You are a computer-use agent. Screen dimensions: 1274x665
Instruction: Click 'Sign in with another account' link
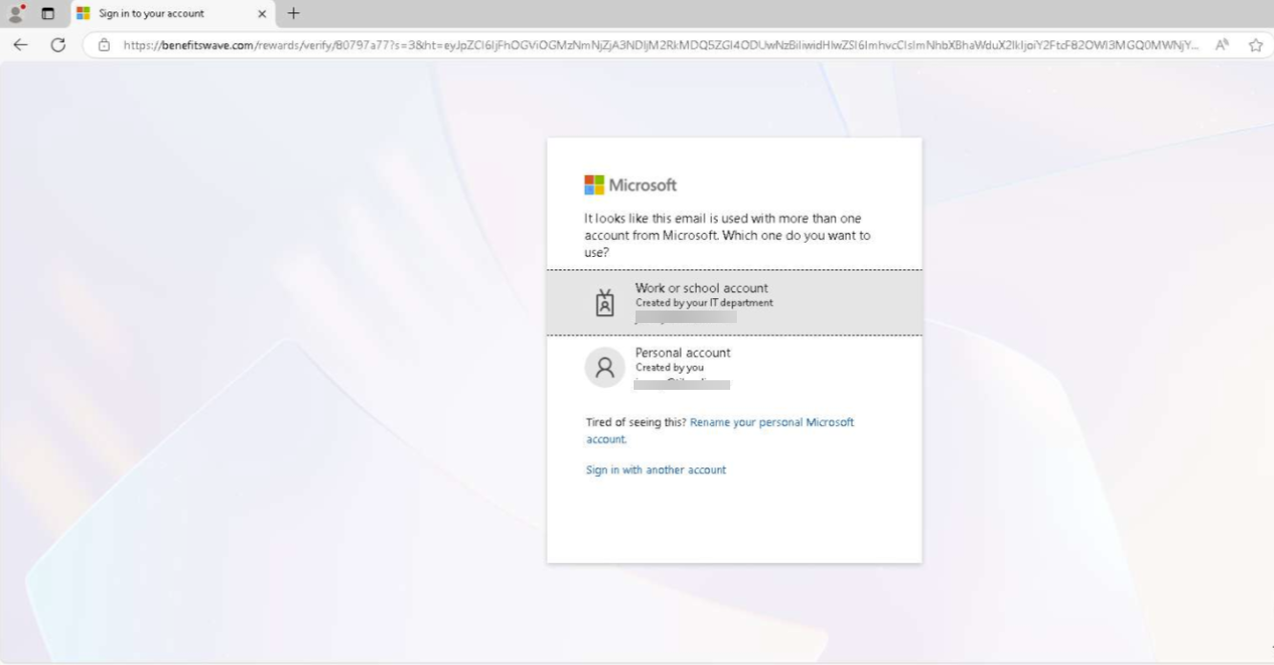coord(656,470)
